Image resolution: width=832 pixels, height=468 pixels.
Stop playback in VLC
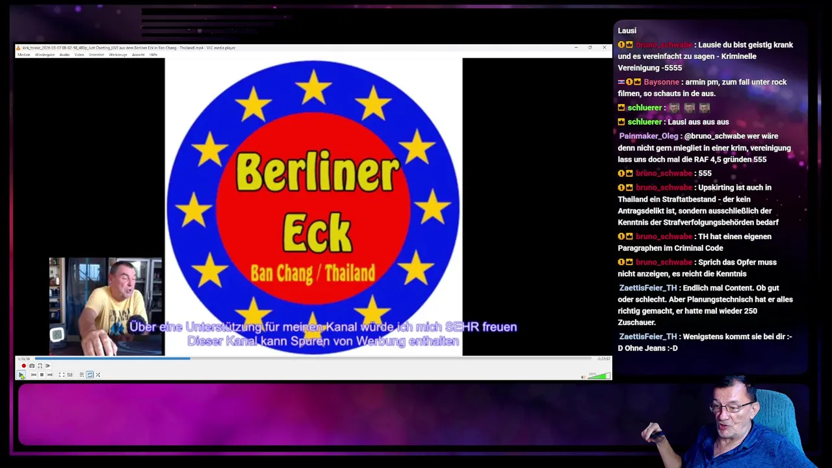(x=42, y=375)
